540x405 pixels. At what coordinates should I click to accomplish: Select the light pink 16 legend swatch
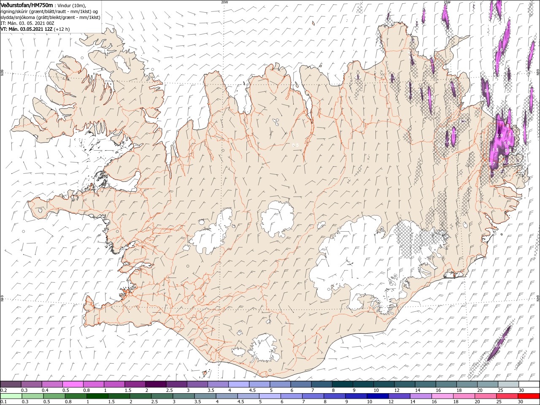point(442,396)
